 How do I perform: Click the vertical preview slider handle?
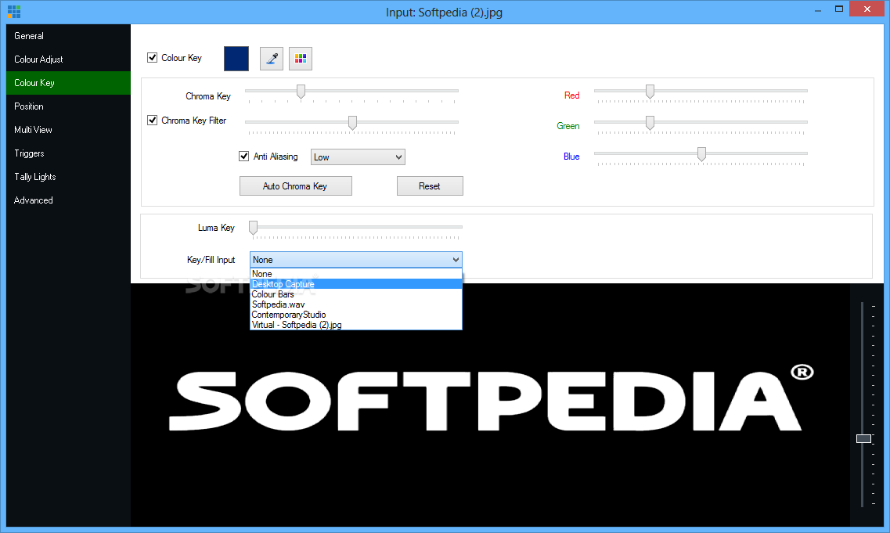coord(863,439)
